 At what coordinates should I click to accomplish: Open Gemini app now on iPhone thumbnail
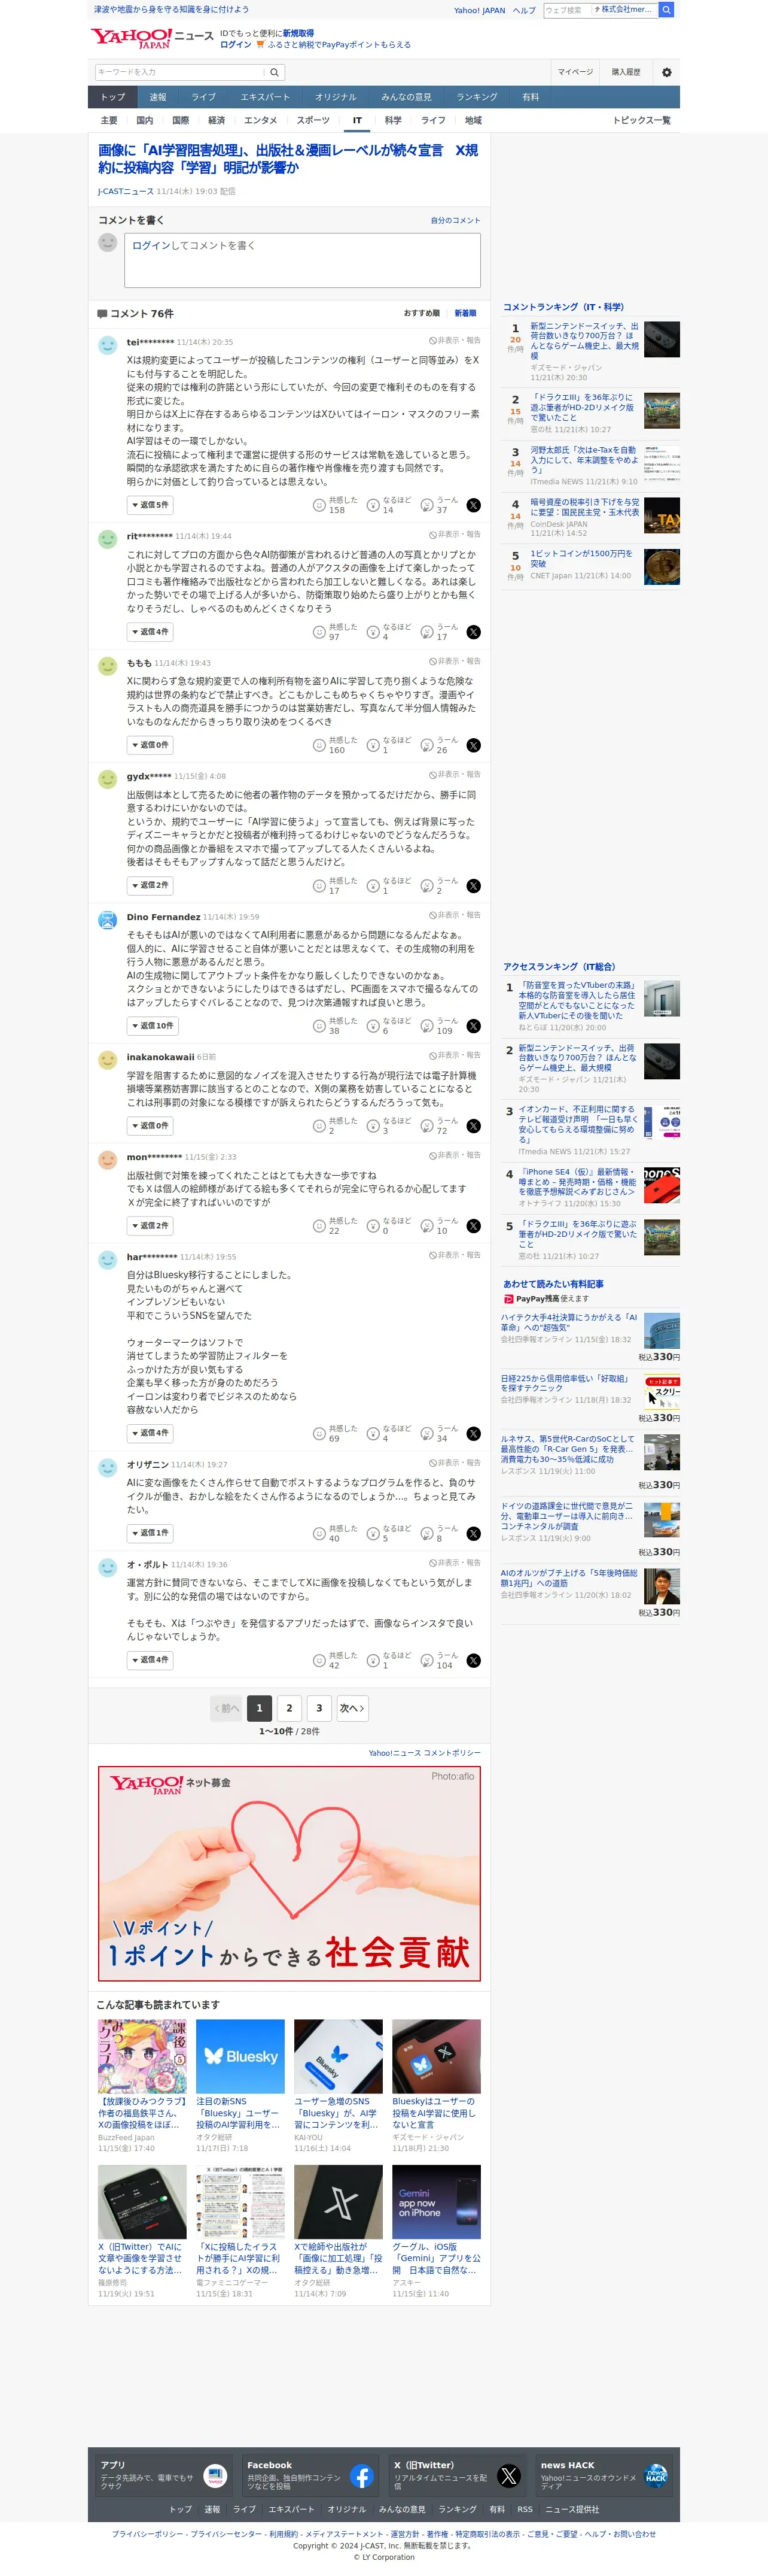437,2202
